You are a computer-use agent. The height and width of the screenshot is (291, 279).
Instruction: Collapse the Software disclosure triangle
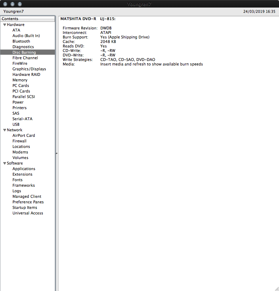(5, 163)
